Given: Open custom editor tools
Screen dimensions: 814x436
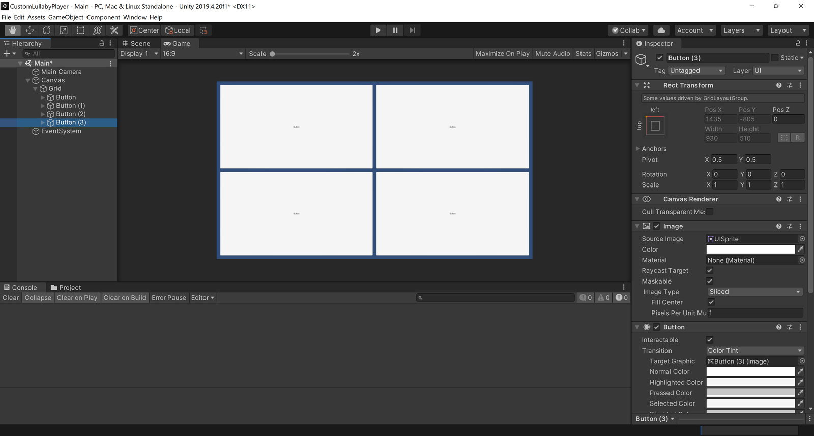Looking at the screenshot, I should (114, 30).
